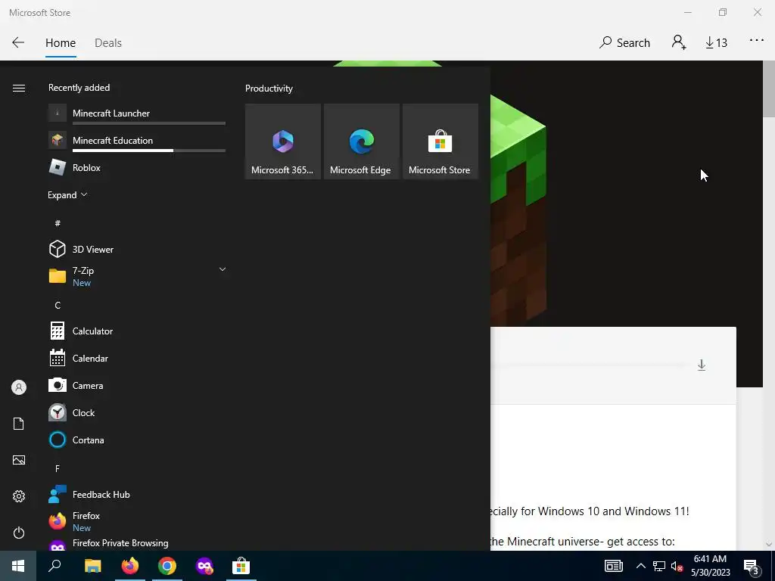This screenshot has height=581, width=775.
Task: Open Search in Microsoft Store
Action: tap(624, 43)
